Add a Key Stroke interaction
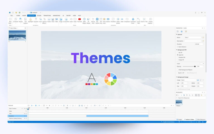Image resolution: width=214 pixels, height=134 pixels. point(97,21)
